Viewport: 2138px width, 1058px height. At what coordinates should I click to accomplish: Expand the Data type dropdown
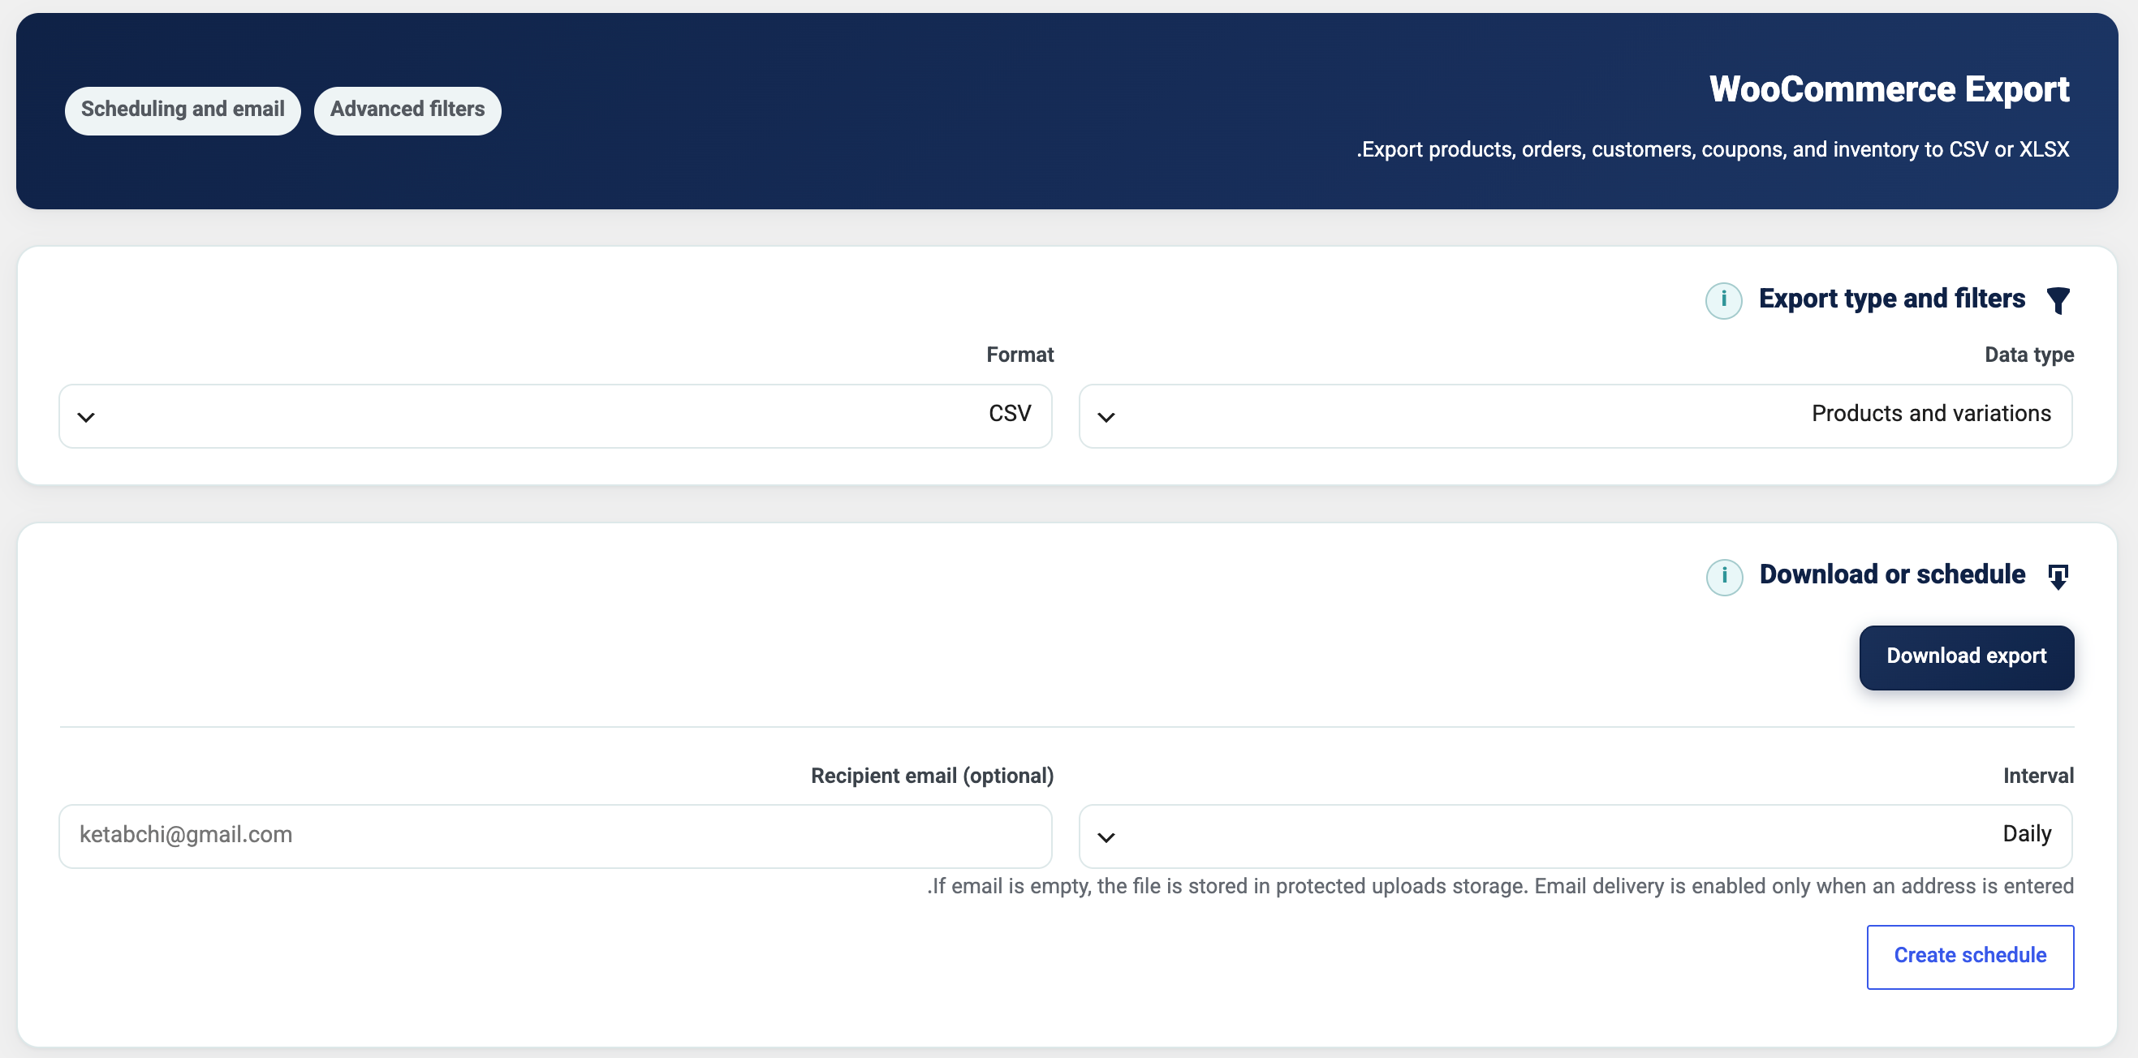[x=1575, y=415]
